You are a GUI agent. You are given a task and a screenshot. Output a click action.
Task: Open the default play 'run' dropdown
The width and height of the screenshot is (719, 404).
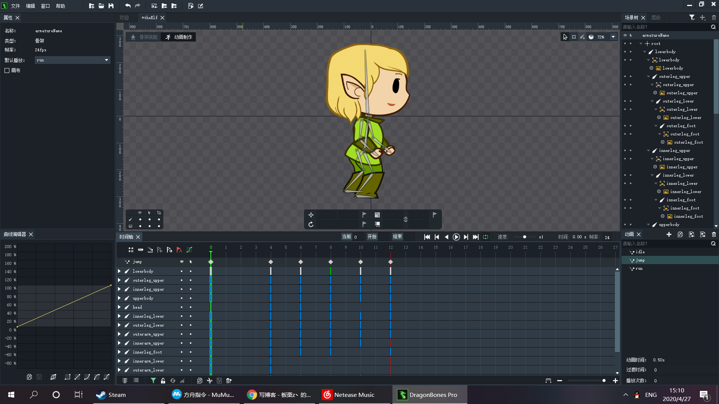tap(106, 60)
